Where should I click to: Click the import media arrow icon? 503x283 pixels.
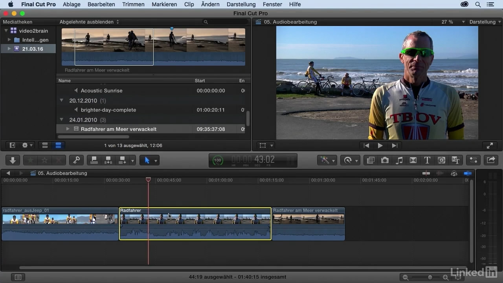point(13,160)
